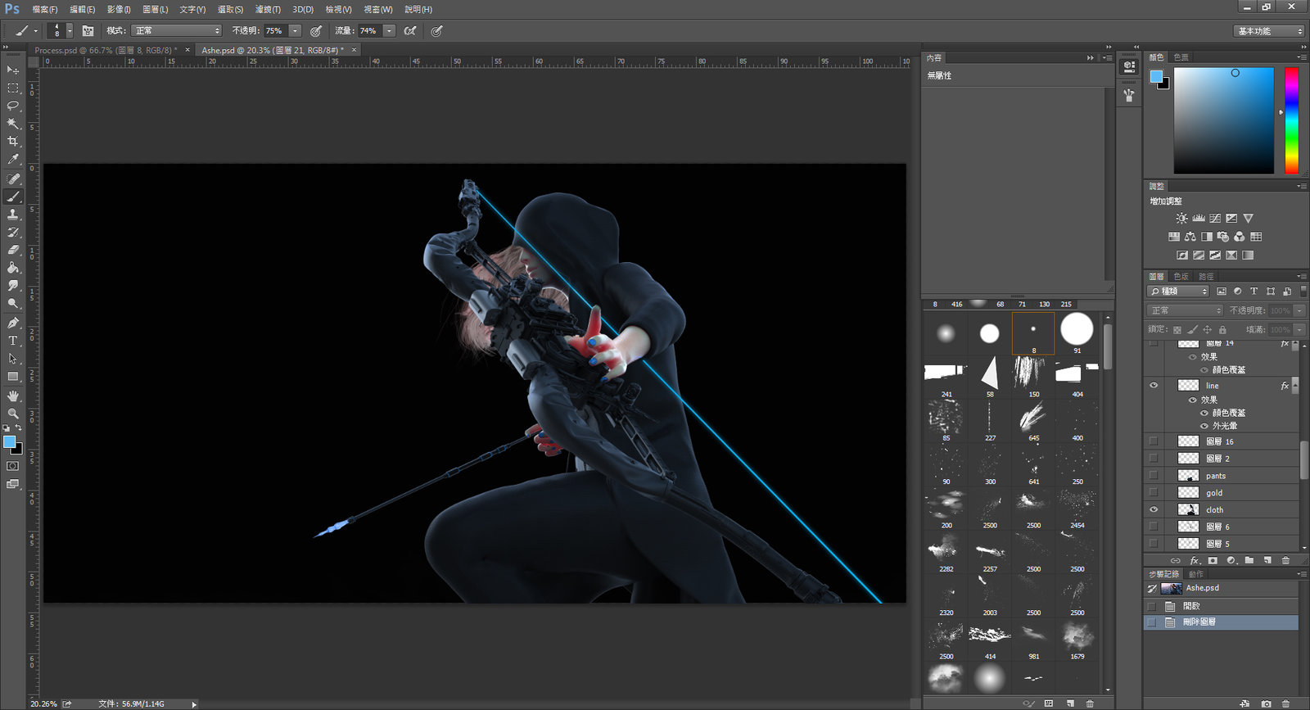Select the Eyedropper tool
Viewport: 1310px width, 710px height.
point(13,160)
